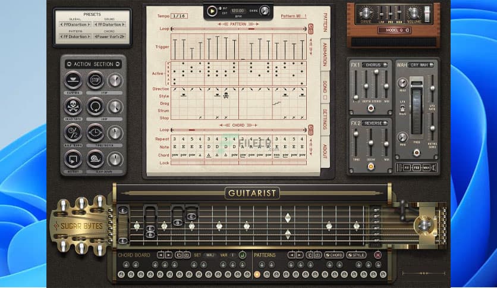This screenshot has height=288, width=497.
Task: Adjust the FX 2 Time slider
Action: click(356, 133)
